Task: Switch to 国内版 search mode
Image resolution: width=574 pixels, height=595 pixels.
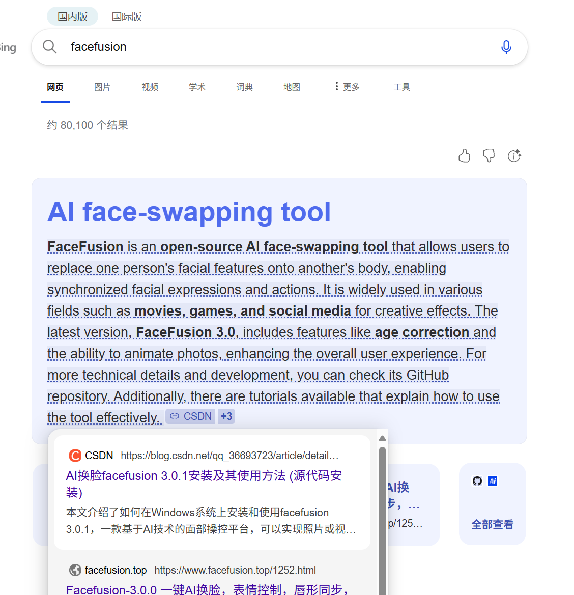Action: coord(72,17)
